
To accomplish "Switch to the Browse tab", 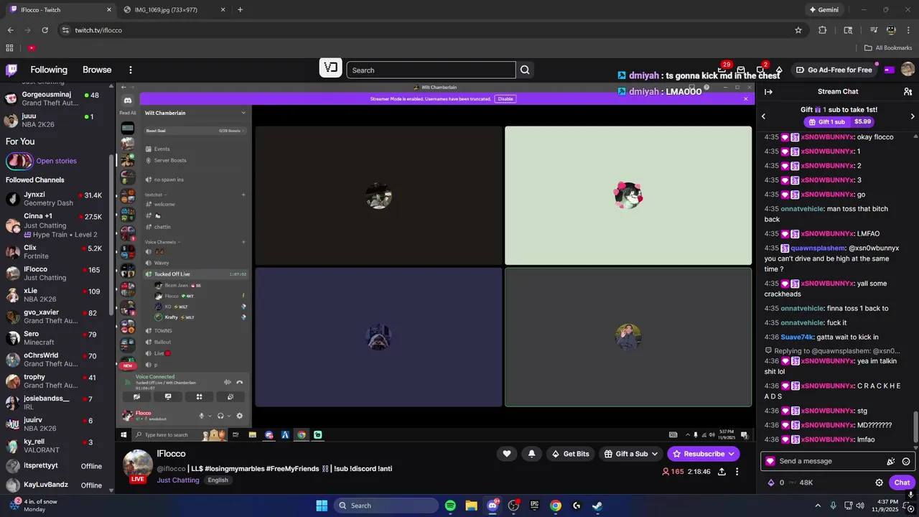I will pos(97,70).
